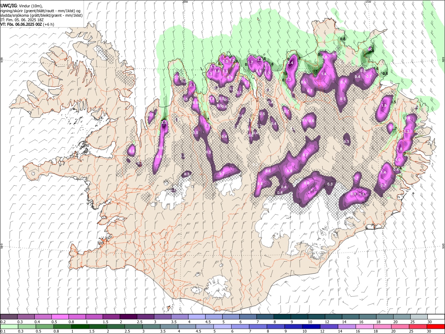Click the dark plum 0.2 snow legend swatch
The image size is (445, 334).
[x=9, y=317]
